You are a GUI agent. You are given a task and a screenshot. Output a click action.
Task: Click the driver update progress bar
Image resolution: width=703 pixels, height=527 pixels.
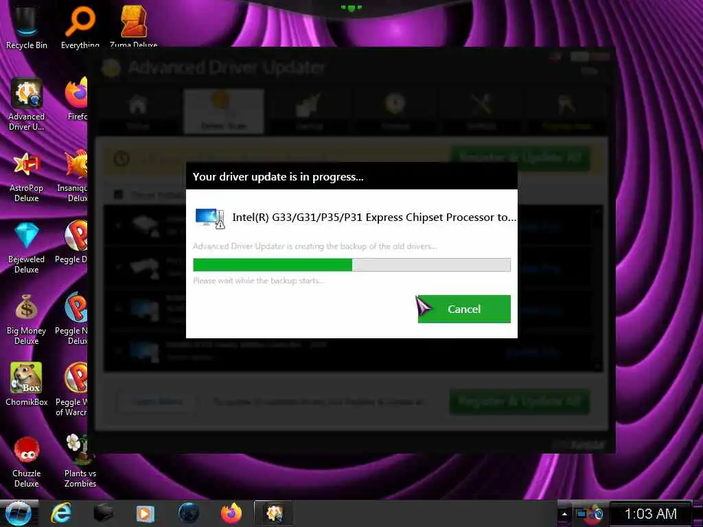(351, 265)
